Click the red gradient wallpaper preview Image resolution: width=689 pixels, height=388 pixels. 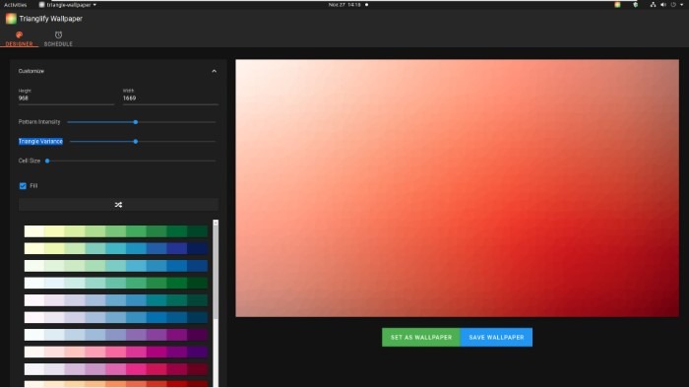pyautogui.click(x=457, y=188)
